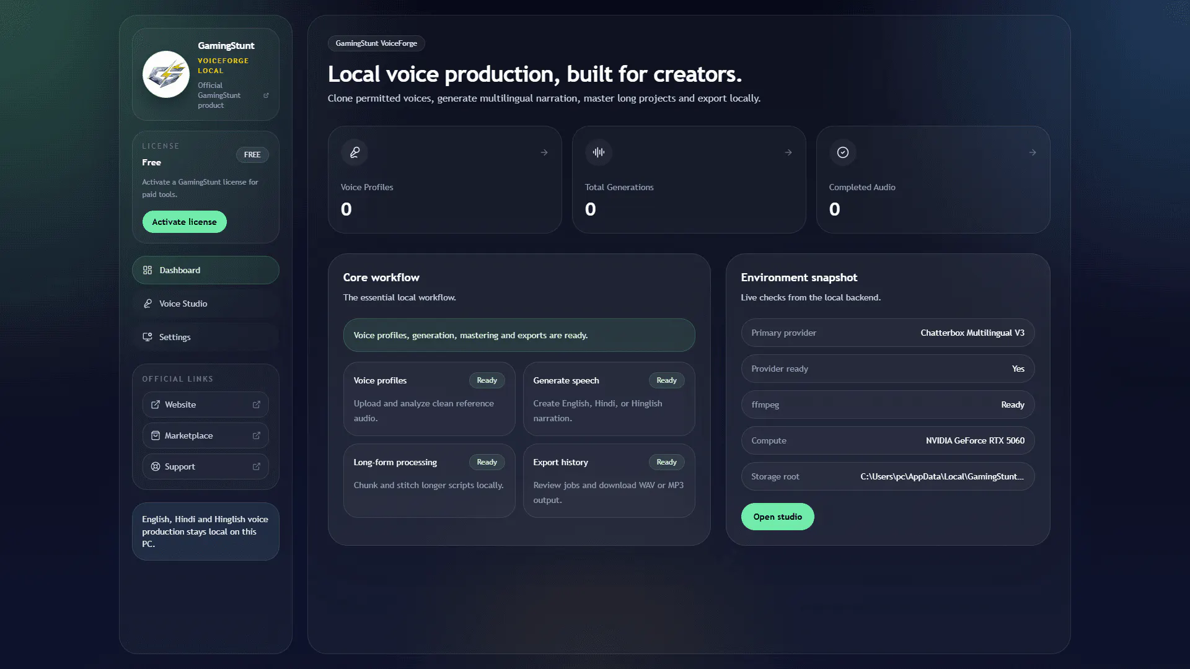Activate license button in sidebar
Image resolution: width=1190 pixels, height=669 pixels.
pos(185,222)
